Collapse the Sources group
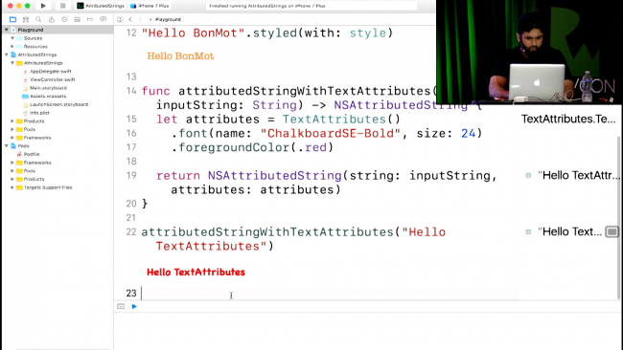The width and height of the screenshot is (623, 350). [12, 38]
